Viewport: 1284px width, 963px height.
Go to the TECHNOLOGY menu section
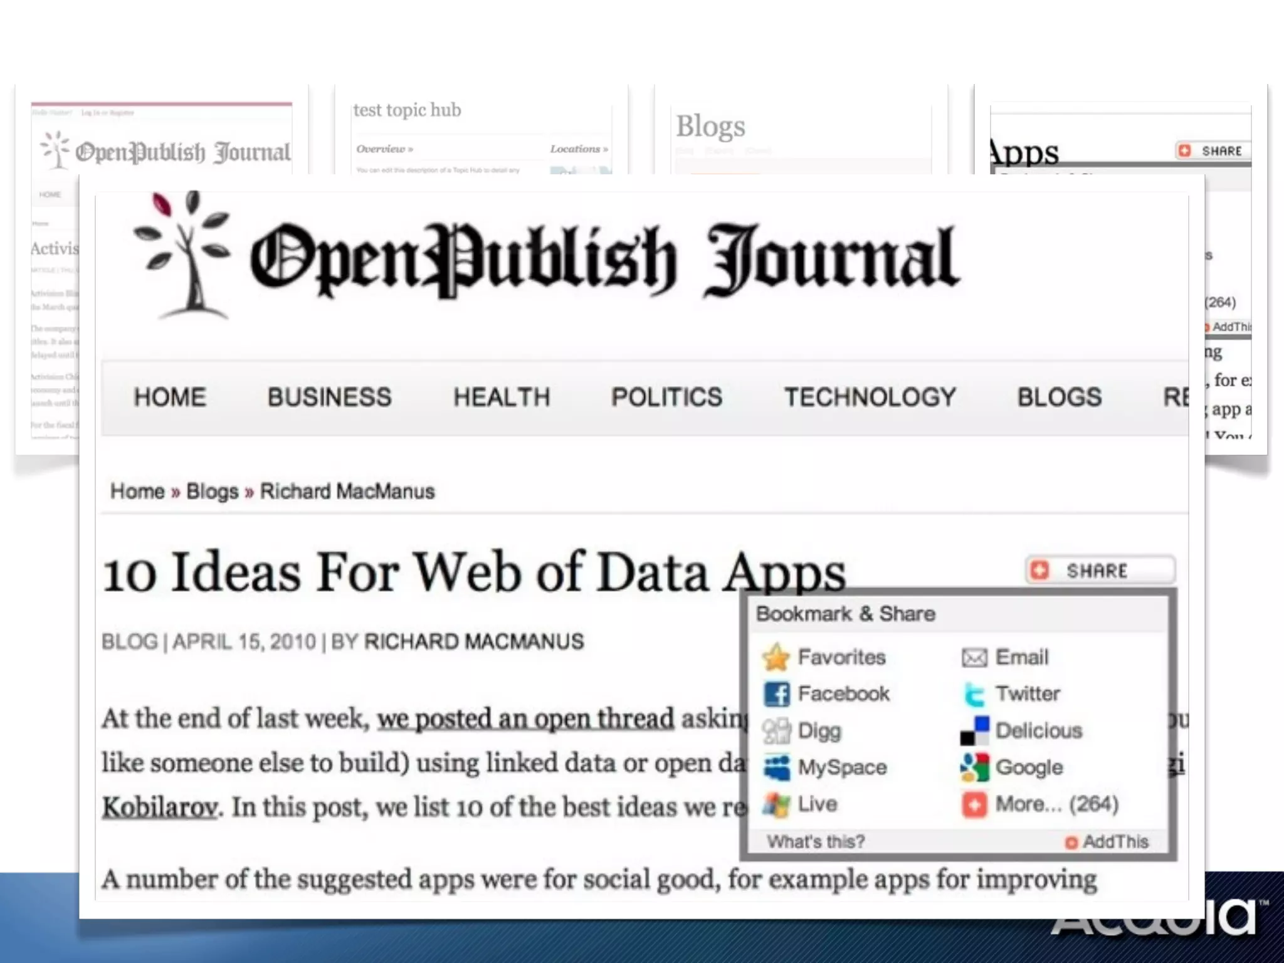[870, 397]
